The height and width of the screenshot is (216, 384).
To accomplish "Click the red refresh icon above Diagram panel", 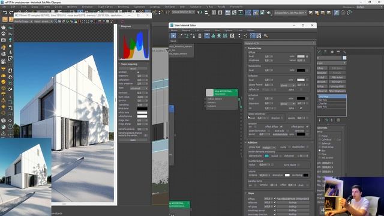I will tap(122, 22).
